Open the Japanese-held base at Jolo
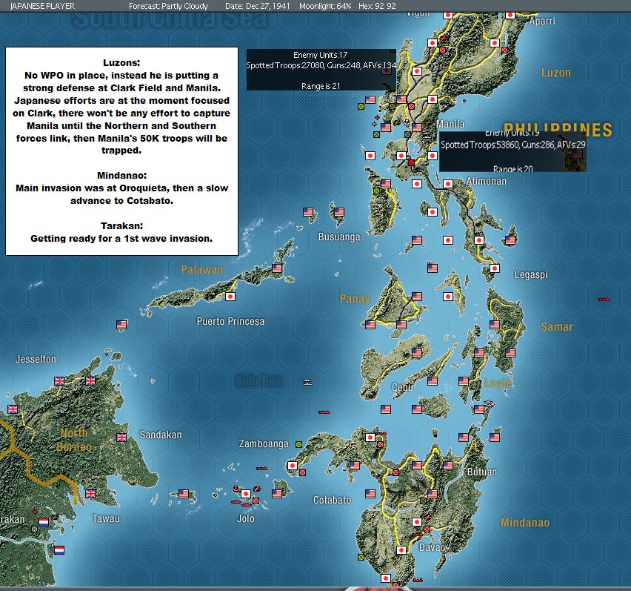The image size is (631, 591). click(x=245, y=494)
